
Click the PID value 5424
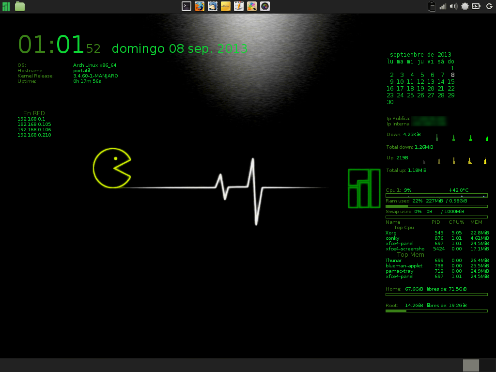439,249
